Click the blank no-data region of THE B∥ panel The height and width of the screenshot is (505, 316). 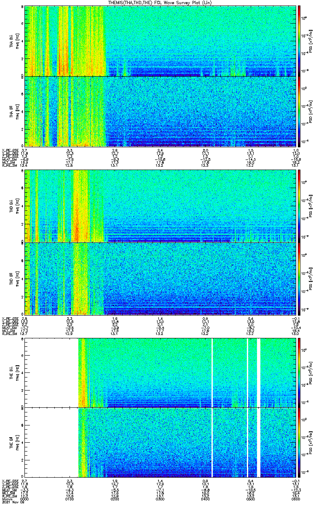(51, 443)
